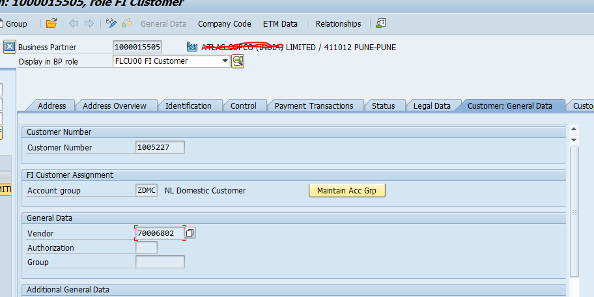This screenshot has height=297, width=594.
Task: Open the Vendor field search help icon
Action: pyautogui.click(x=191, y=233)
